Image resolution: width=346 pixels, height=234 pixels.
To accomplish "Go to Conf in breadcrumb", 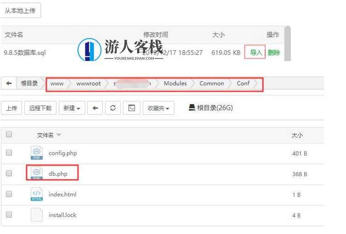I will pos(243,84).
